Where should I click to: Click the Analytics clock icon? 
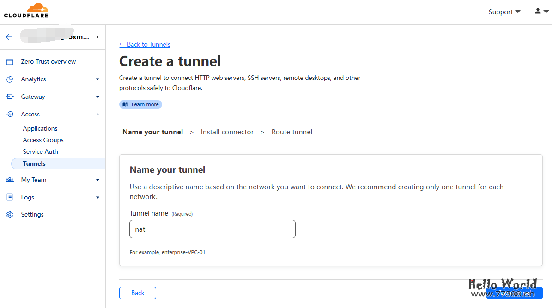click(x=10, y=79)
